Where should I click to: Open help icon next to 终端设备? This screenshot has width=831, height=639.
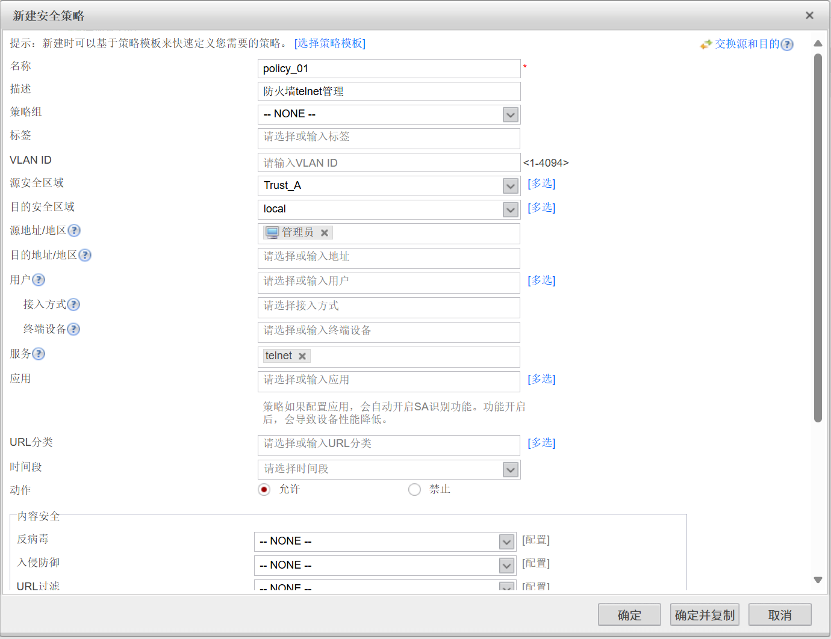pos(73,329)
